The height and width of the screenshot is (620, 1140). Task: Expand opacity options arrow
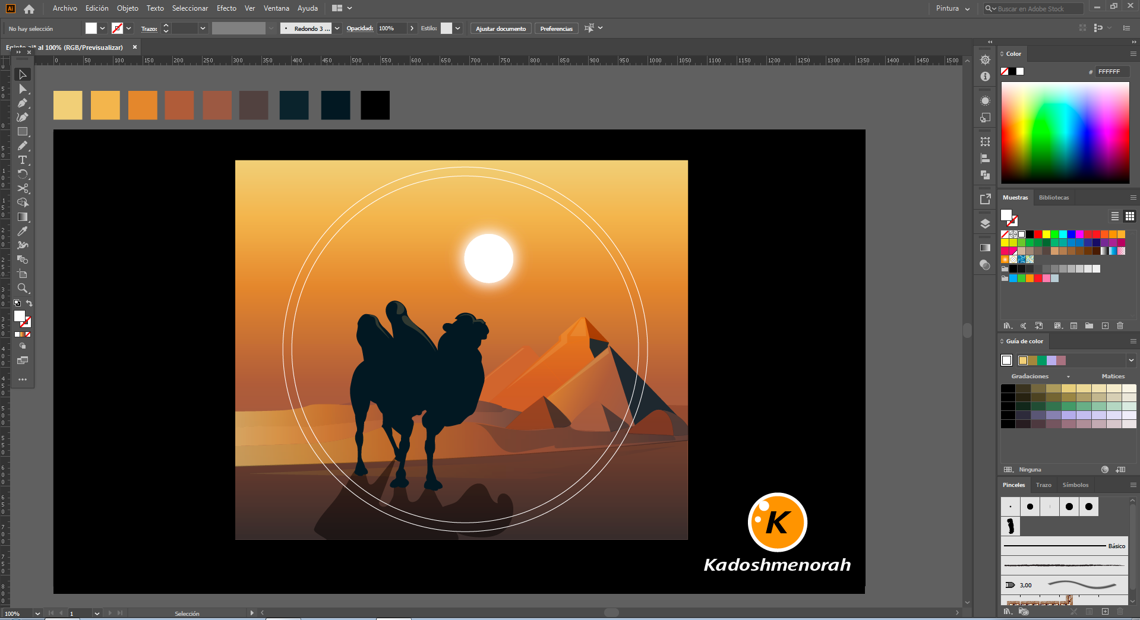coord(412,29)
